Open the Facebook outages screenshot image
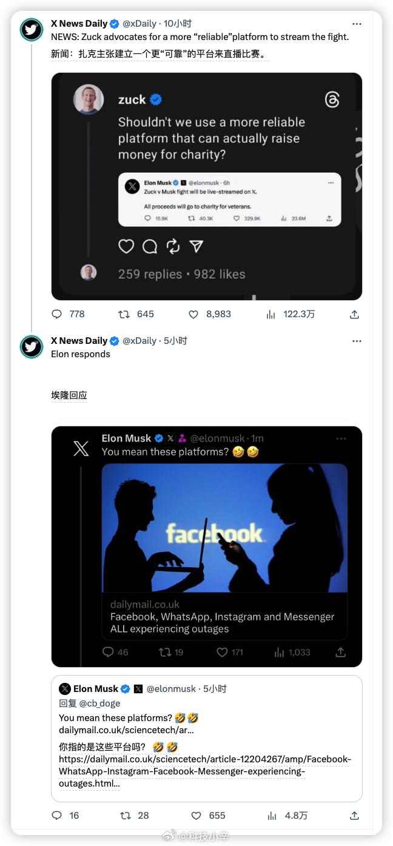The height and width of the screenshot is (846, 393). click(x=207, y=547)
